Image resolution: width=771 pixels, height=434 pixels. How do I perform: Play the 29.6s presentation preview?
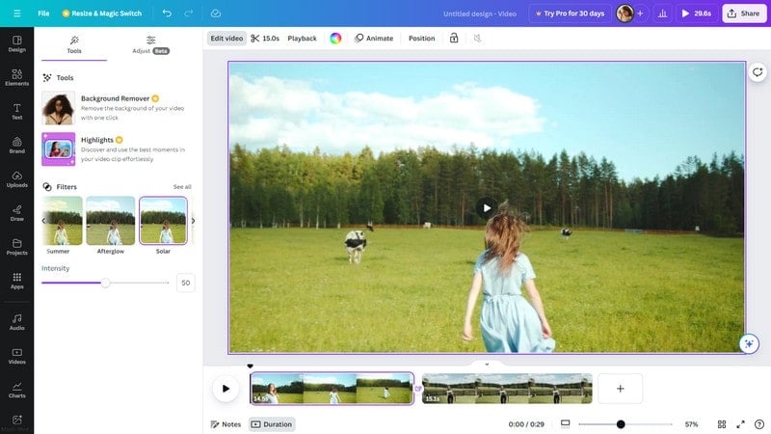coord(696,14)
